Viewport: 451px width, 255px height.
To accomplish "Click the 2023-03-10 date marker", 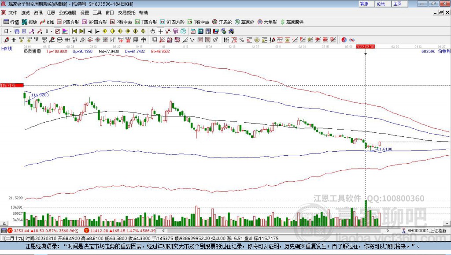I will click(x=365, y=46).
